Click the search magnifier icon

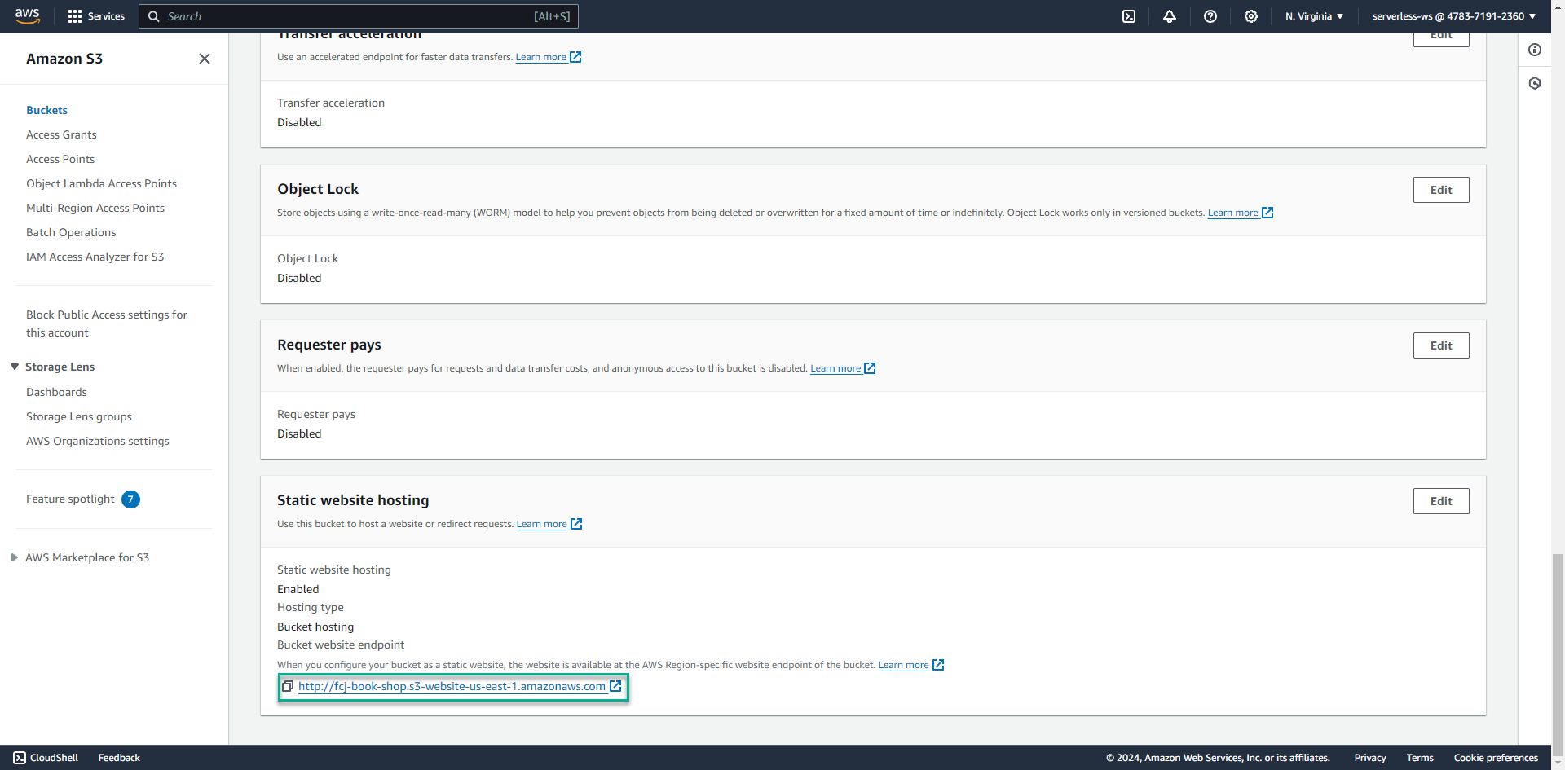click(x=153, y=16)
